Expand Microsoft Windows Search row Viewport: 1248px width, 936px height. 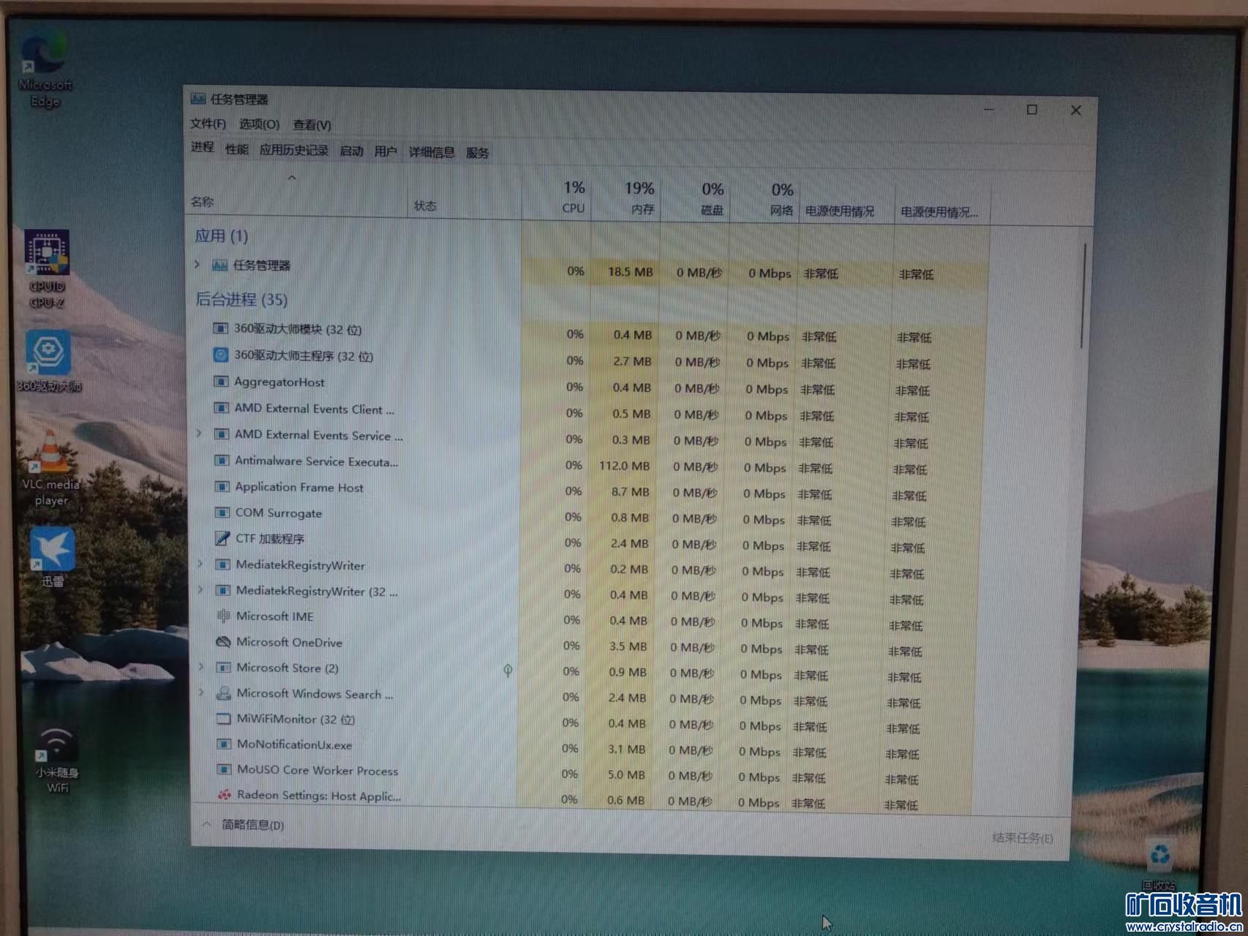[x=202, y=692]
